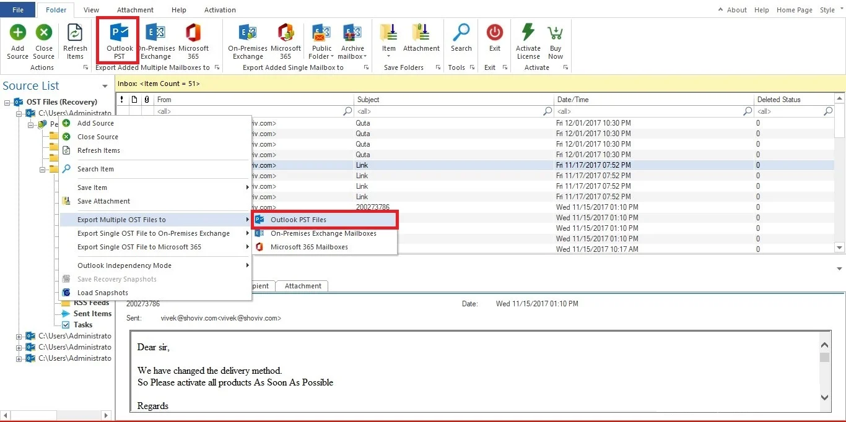Select the Outlook PST export icon

coord(120,41)
